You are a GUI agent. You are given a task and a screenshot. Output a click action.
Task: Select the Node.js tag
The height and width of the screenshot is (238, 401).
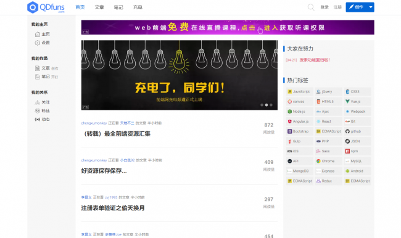pyautogui.click(x=300, y=112)
